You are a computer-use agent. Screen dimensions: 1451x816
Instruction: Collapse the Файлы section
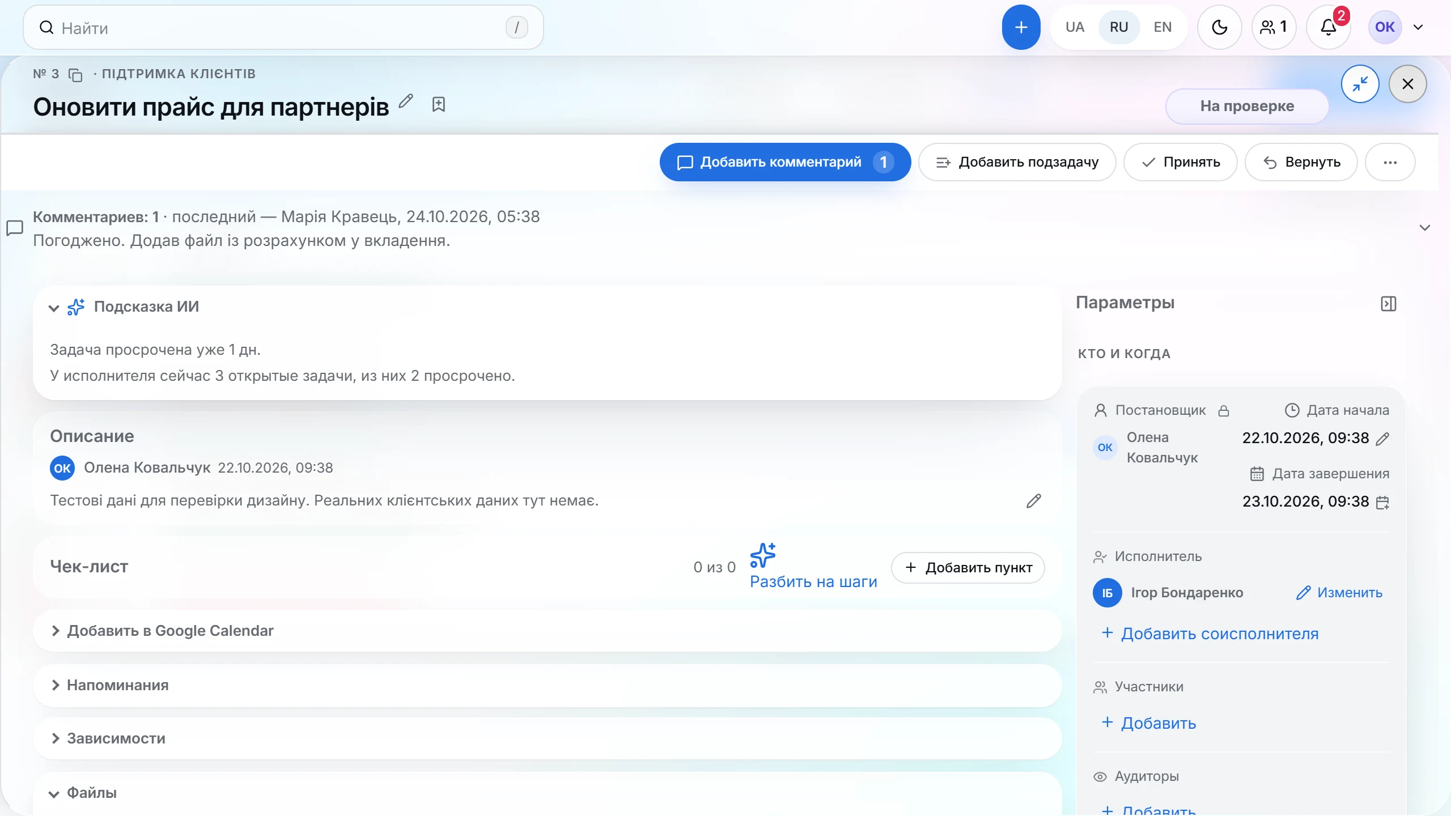click(x=54, y=793)
